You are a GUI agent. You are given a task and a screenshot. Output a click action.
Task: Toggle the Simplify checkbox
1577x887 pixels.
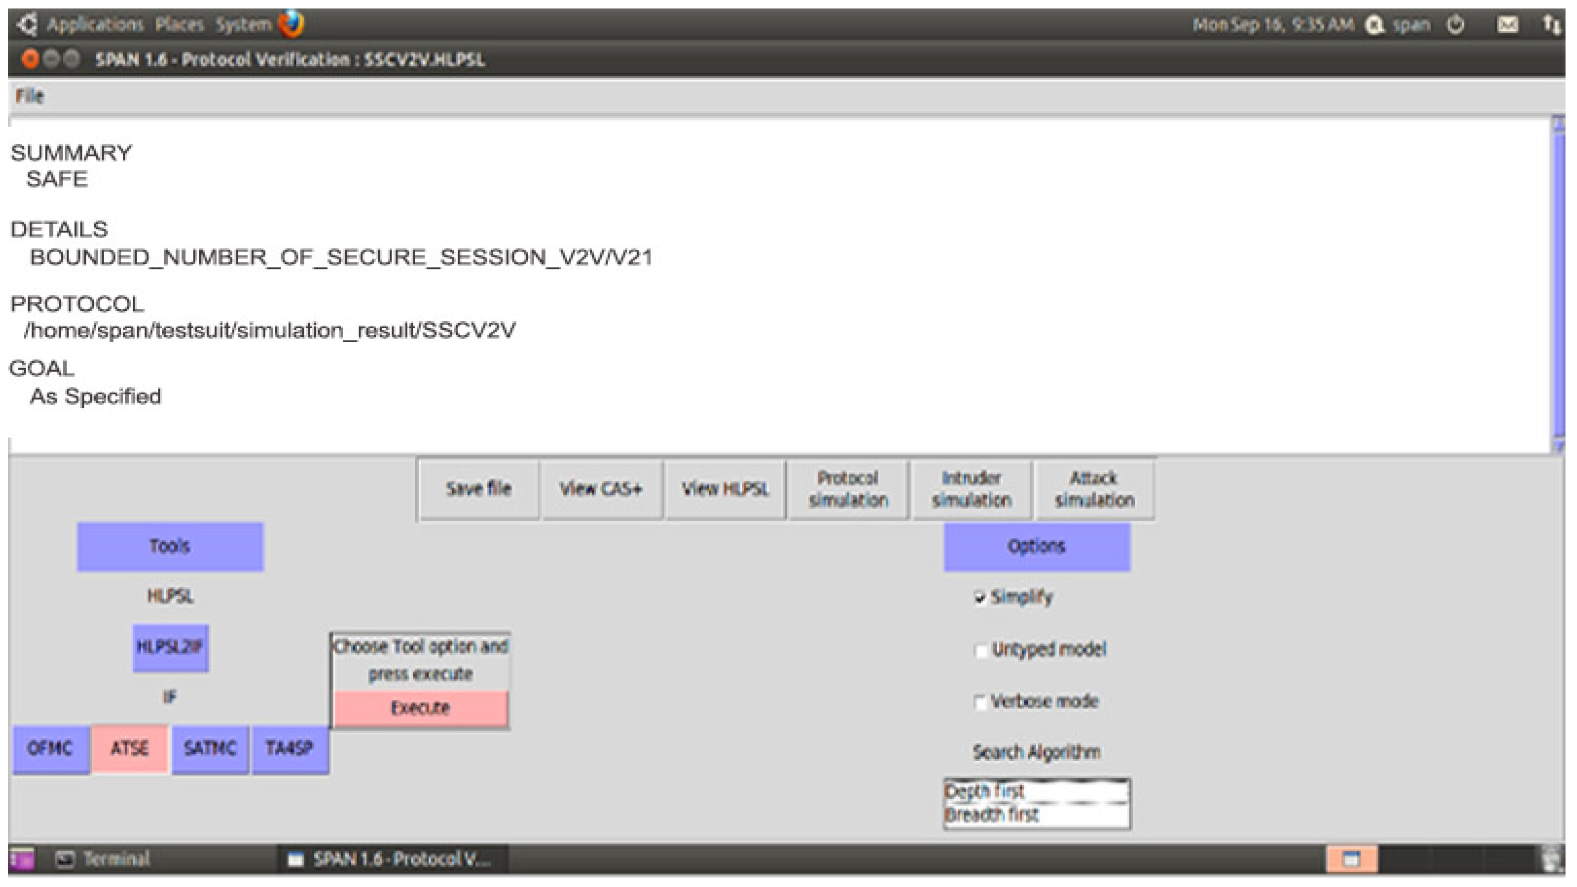980,598
